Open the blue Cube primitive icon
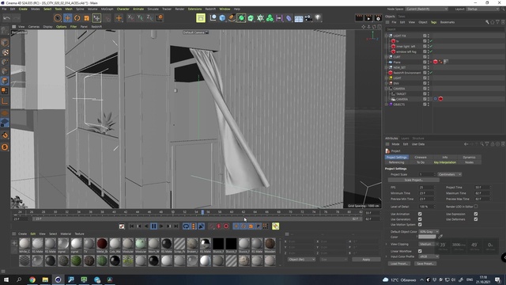 pos(222,18)
